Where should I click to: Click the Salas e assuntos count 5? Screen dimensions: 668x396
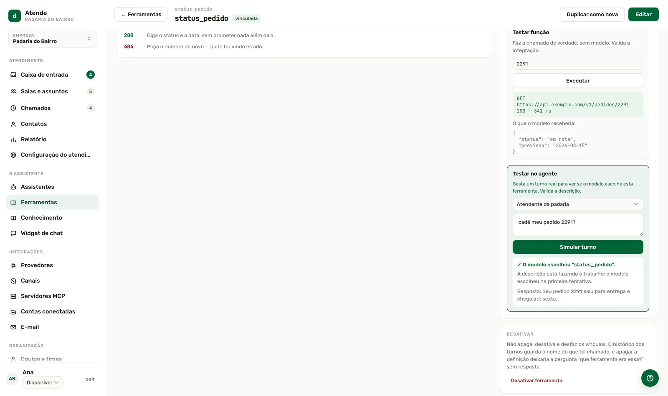(91, 91)
